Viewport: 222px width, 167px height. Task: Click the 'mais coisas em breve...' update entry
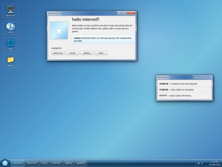[x=184, y=96]
